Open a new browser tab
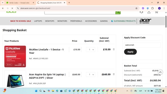Viewport: 167px width, 94px height. 69,3
